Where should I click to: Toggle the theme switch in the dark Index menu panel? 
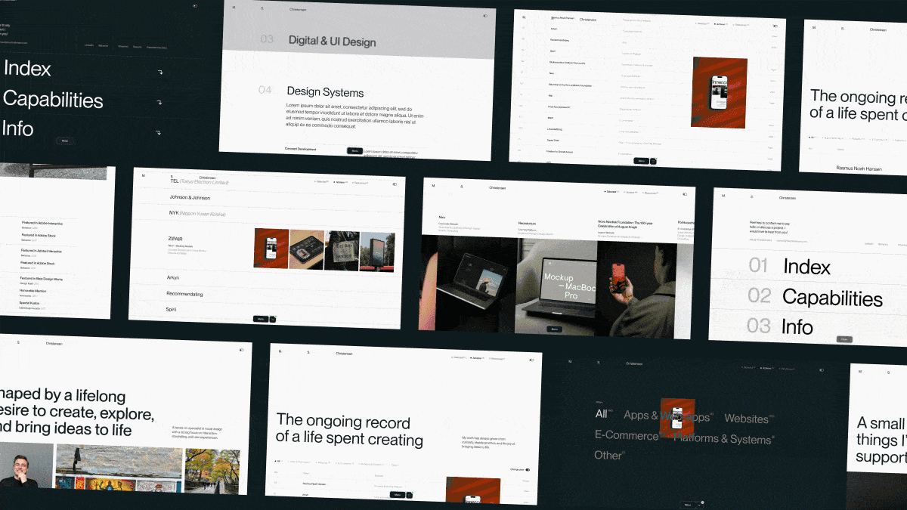(195, 5)
